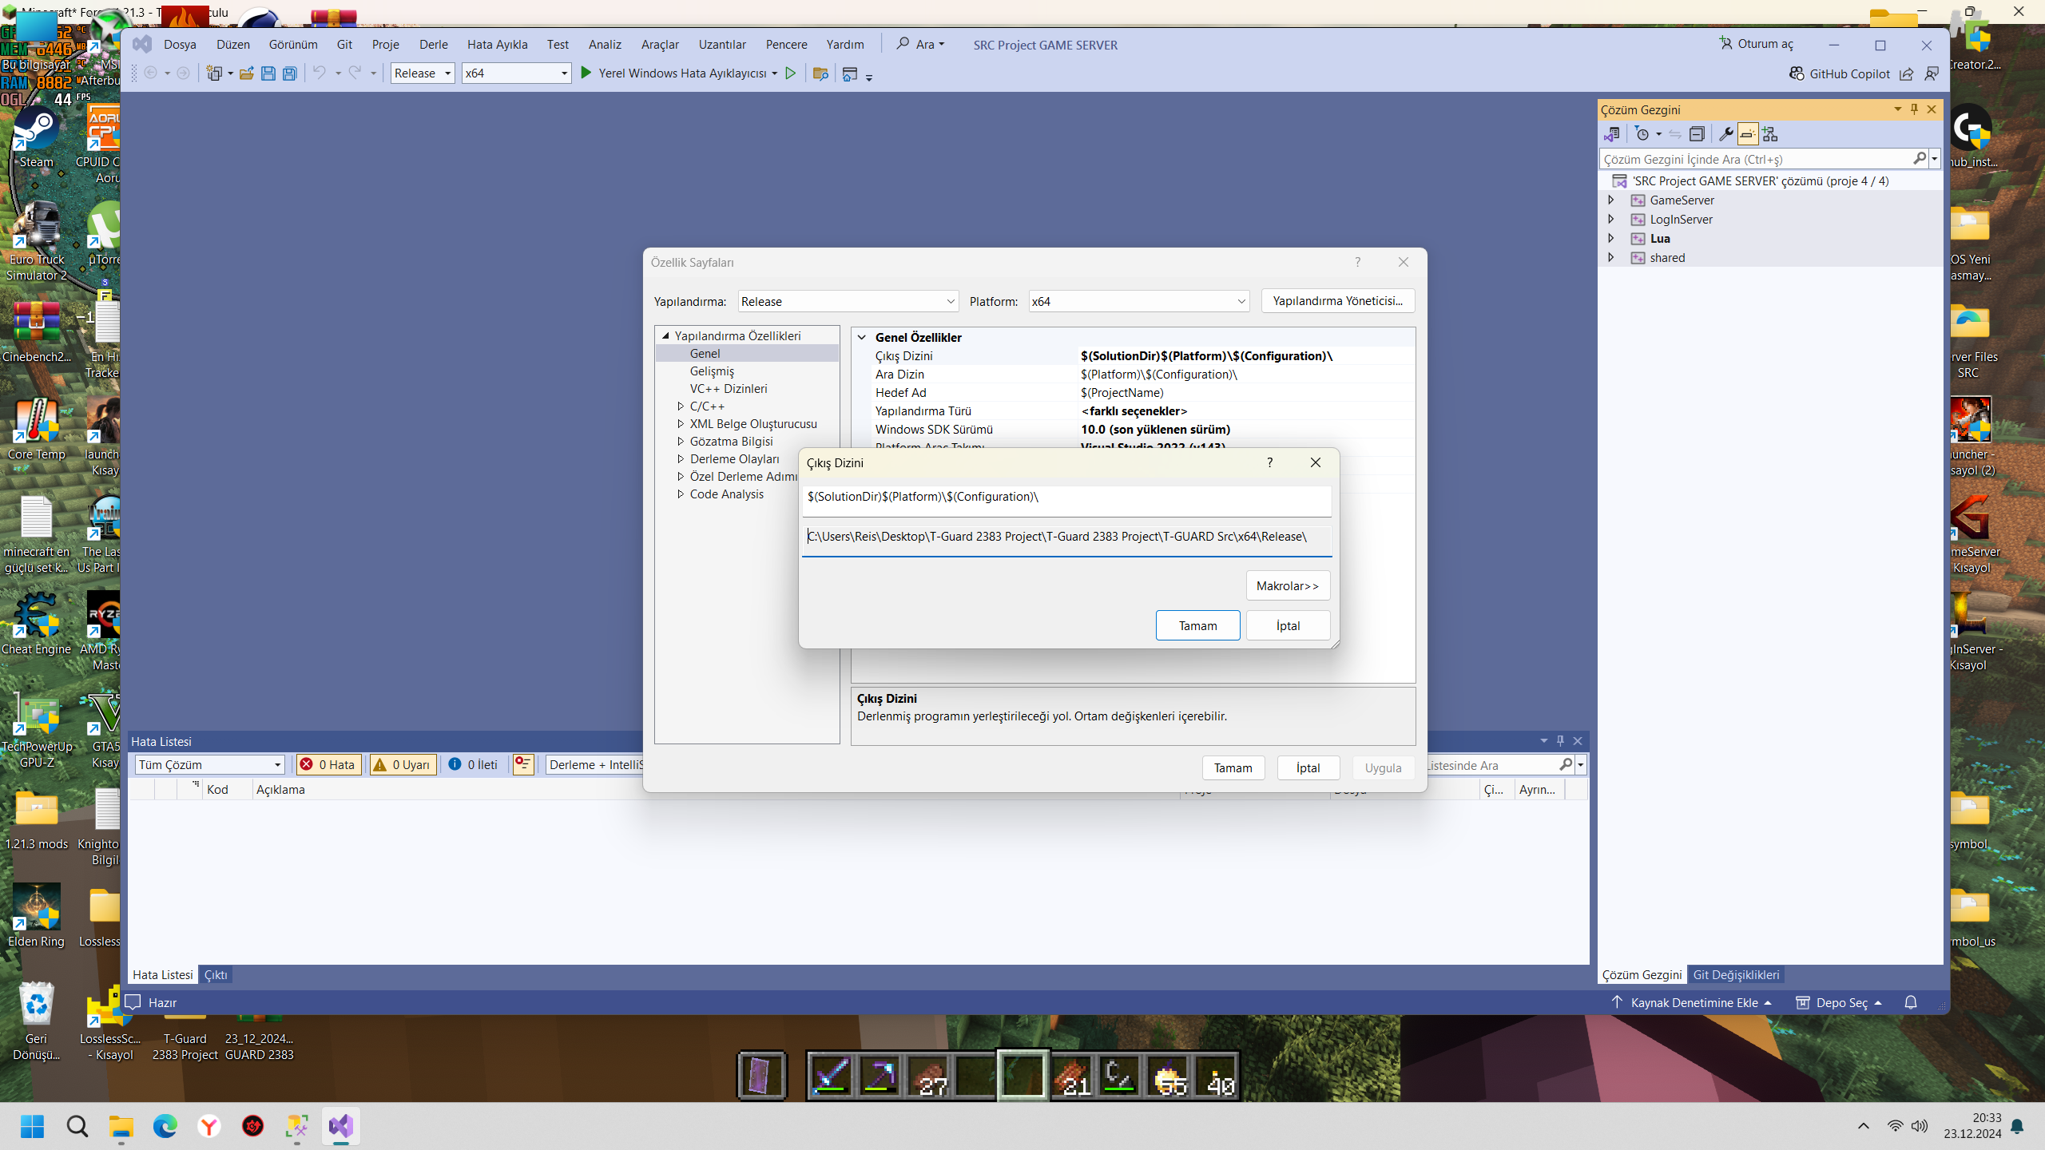Click the Yapılandırma Yöneticisi button
The image size is (2045, 1150).
(1338, 300)
